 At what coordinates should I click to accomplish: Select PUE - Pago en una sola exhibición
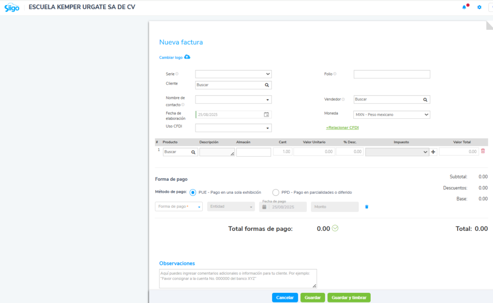click(193, 192)
